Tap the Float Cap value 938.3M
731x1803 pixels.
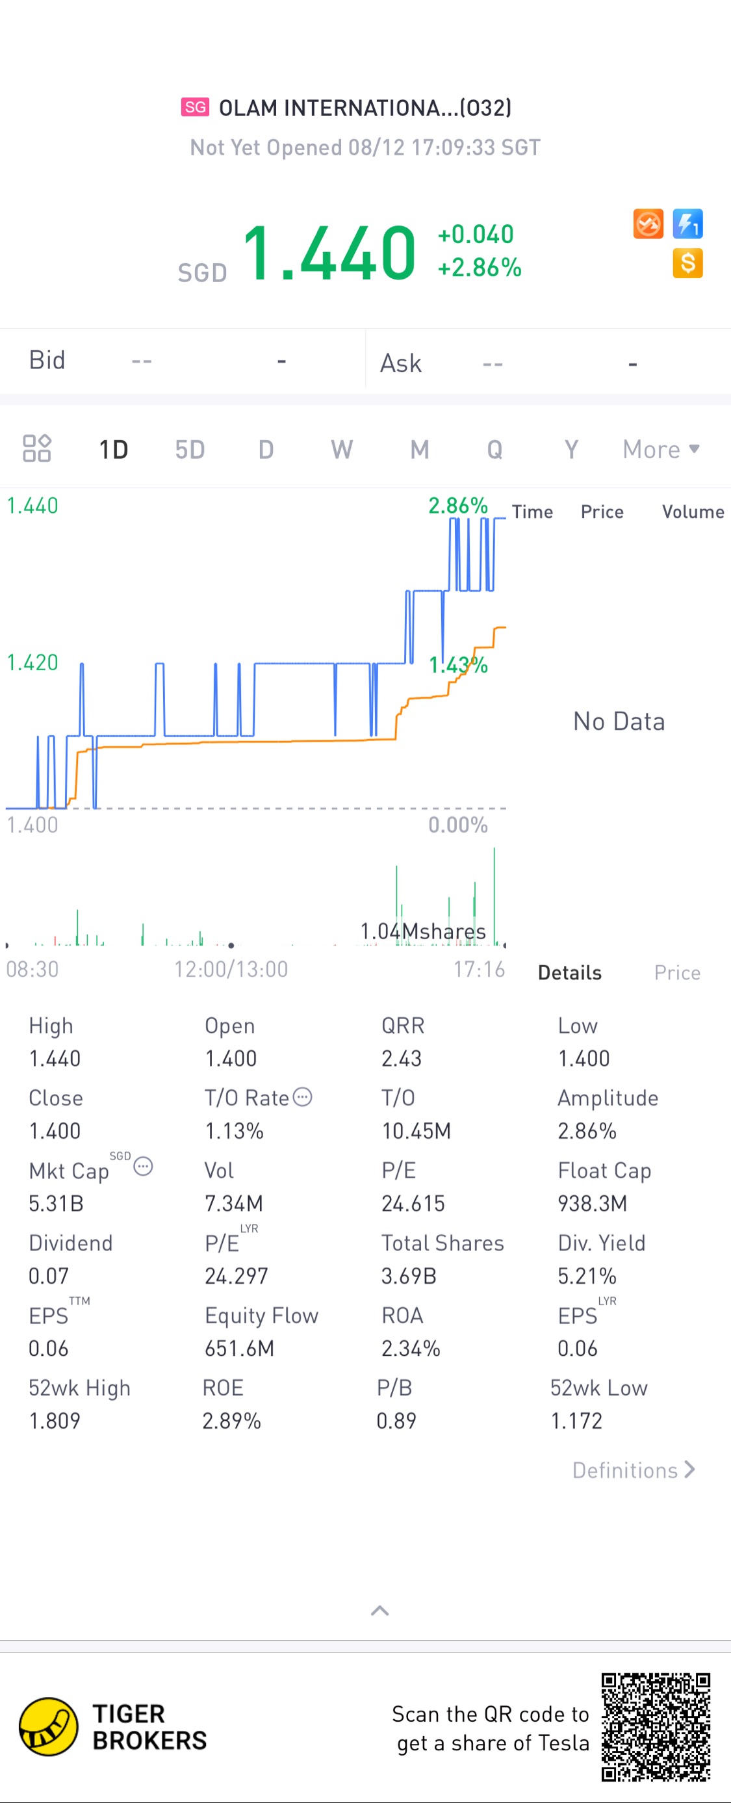pyautogui.click(x=593, y=1203)
